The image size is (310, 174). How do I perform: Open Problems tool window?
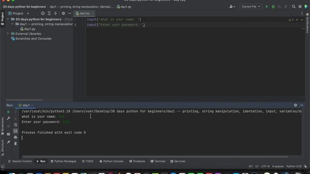[x=137, y=161]
